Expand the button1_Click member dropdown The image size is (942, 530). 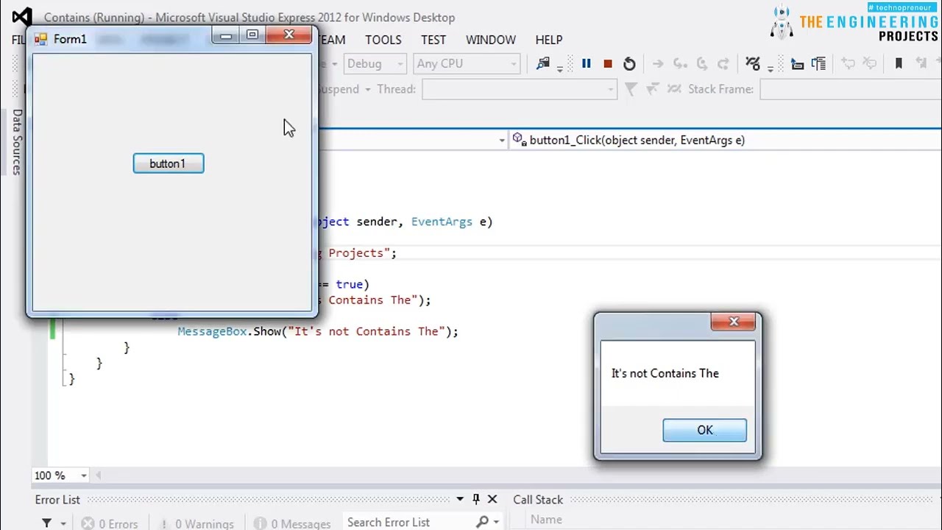tap(726, 140)
